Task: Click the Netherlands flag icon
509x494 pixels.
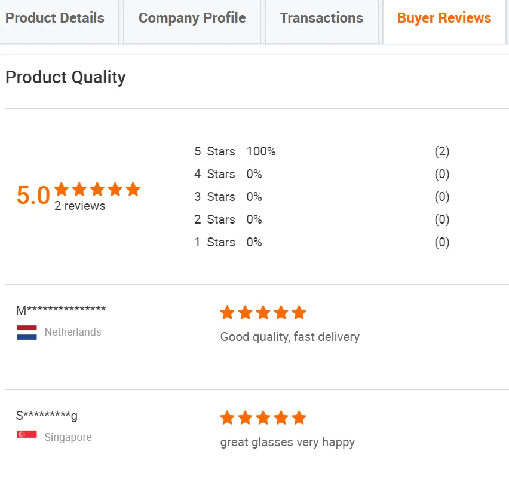Action: [27, 333]
